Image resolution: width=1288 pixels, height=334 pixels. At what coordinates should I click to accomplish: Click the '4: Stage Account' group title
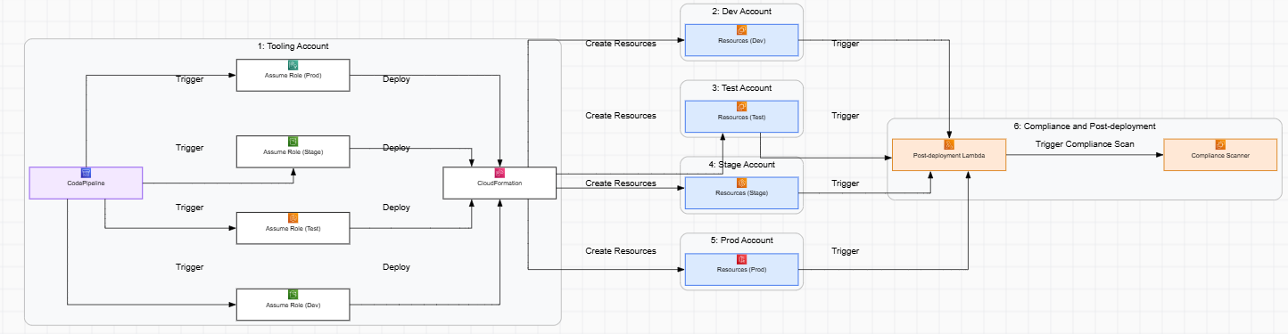pos(741,165)
